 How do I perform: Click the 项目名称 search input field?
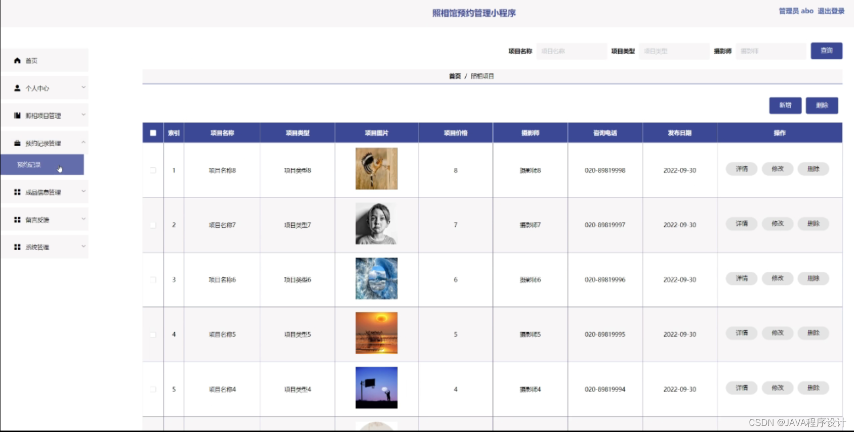(x=572, y=51)
